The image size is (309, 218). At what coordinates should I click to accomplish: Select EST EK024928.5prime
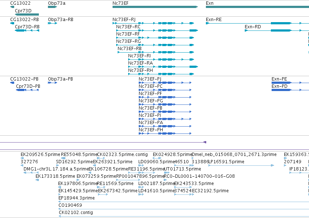pyautogui.click(x=172, y=155)
